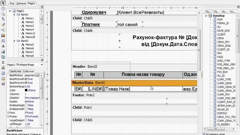
Task: Click the pin icon of the object inspector panel
Action: (x=42, y=60)
